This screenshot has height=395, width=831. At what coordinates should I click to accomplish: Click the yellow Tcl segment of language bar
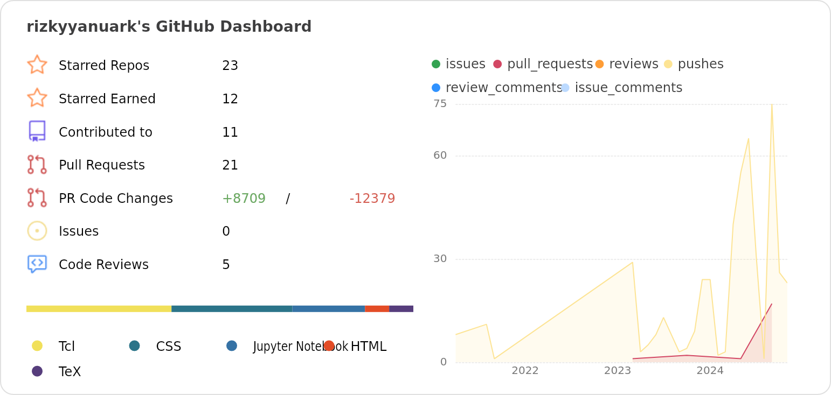coord(99,309)
